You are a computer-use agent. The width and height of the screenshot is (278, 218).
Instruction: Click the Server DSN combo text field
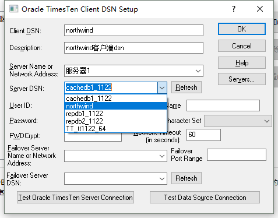(x=111, y=87)
